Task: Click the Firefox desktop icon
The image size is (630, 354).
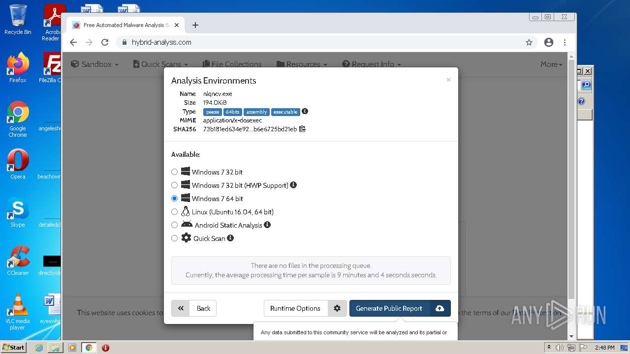Action: 18,68
